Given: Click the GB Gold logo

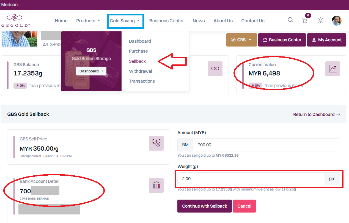Looking at the screenshot, I should pos(15,21).
